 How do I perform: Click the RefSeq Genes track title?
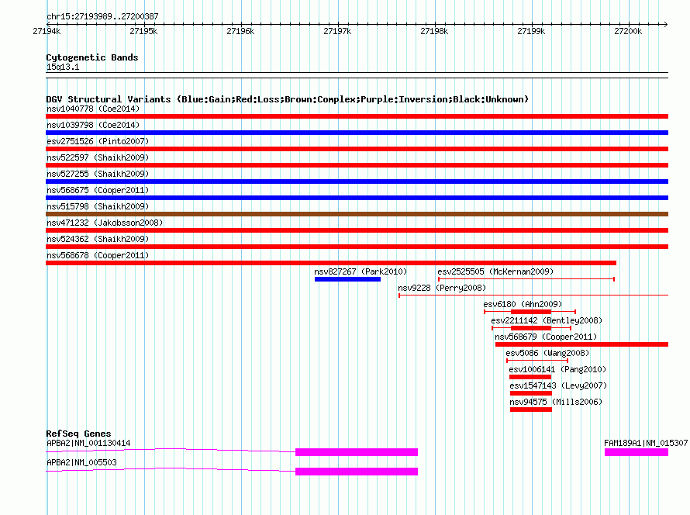click(78, 434)
